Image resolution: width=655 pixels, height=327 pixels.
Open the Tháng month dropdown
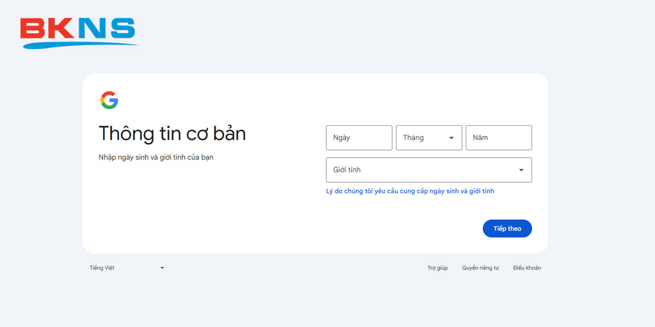tap(429, 138)
